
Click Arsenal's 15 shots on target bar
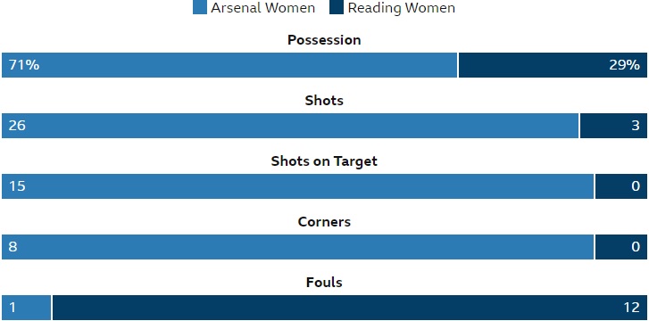point(297,186)
